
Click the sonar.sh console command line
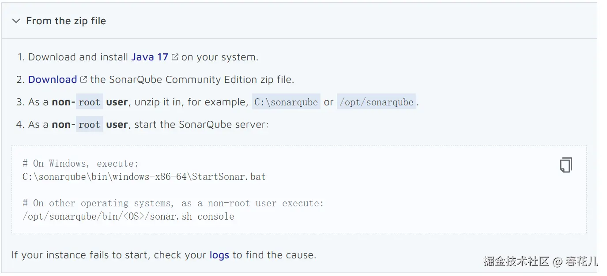coord(128,216)
